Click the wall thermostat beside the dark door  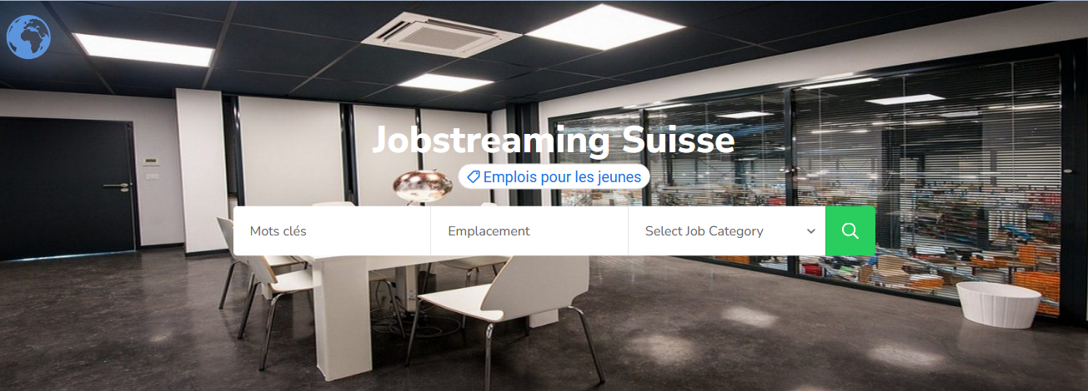point(149,162)
